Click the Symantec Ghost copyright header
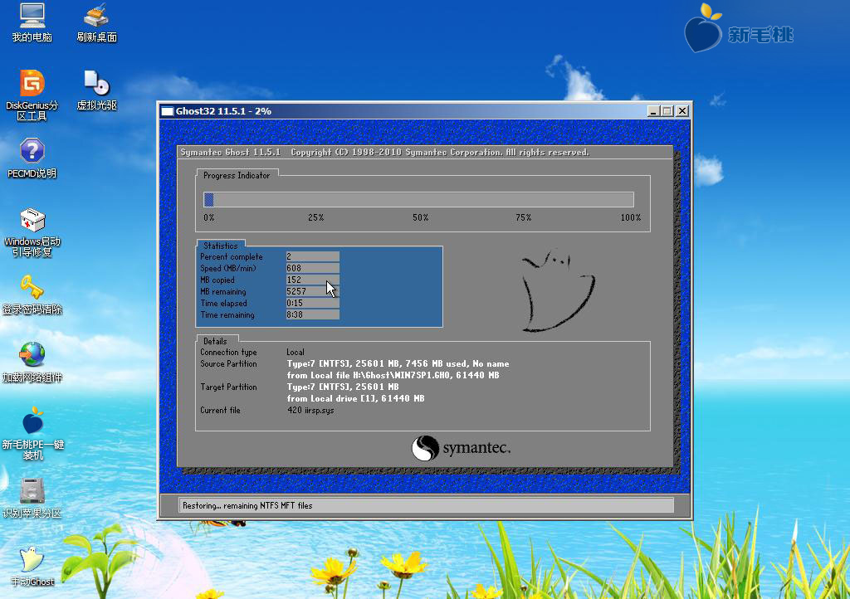The height and width of the screenshot is (599, 850). pos(385,152)
